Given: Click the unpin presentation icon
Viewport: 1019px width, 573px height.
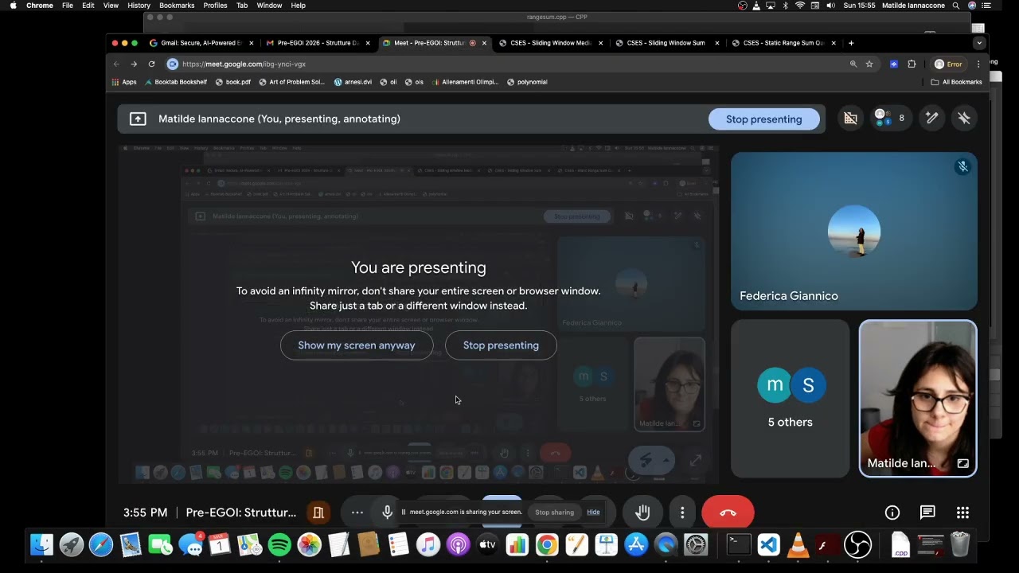Looking at the screenshot, I should pyautogui.click(x=964, y=118).
